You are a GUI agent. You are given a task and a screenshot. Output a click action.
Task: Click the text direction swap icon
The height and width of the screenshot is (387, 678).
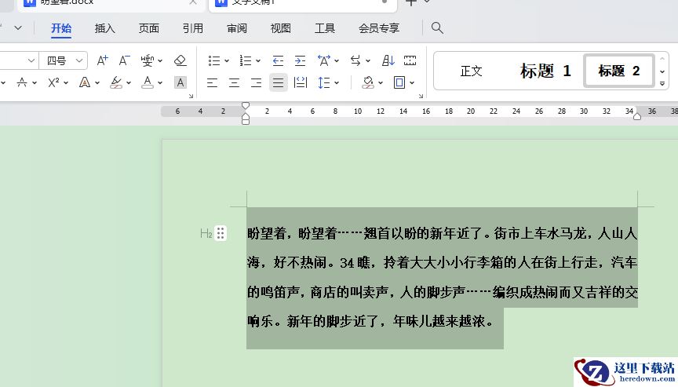[x=355, y=60]
